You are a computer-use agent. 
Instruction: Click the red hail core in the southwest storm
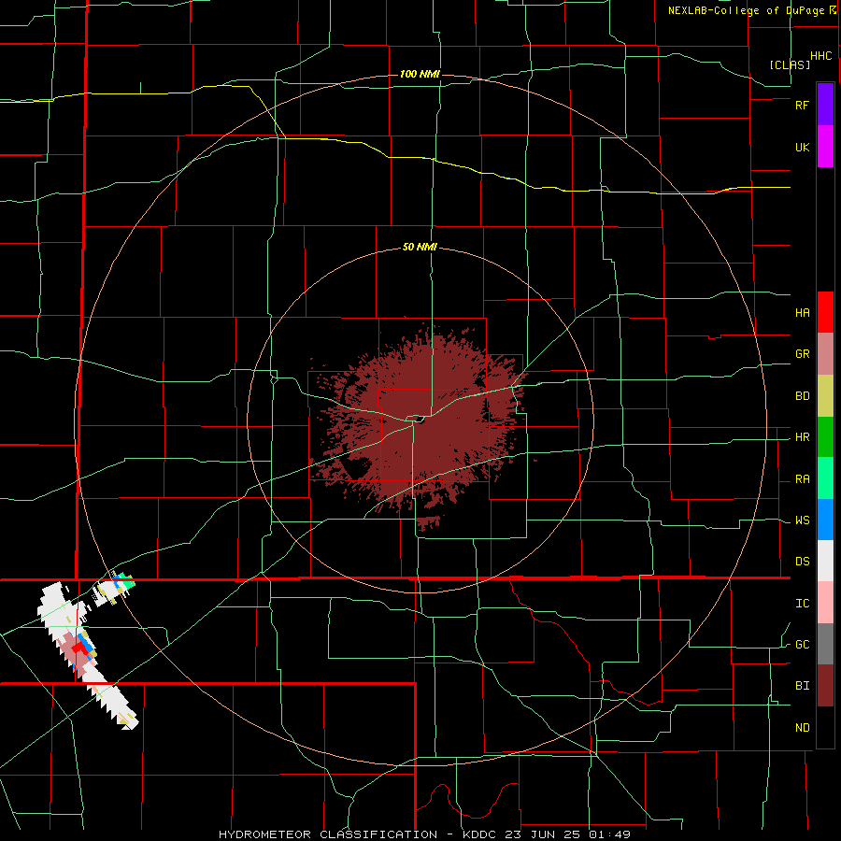pos(80,648)
